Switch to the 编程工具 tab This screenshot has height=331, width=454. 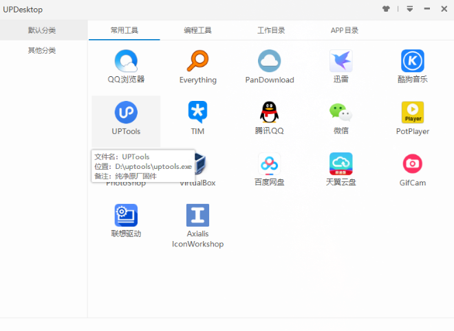point(197,30)
